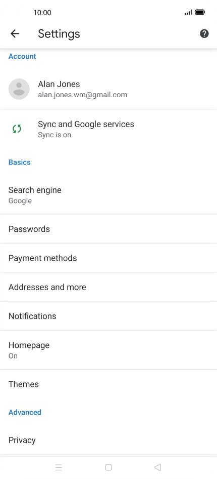217x479 pixels.
Task: Tap the Settings page title
Action: 59,33
